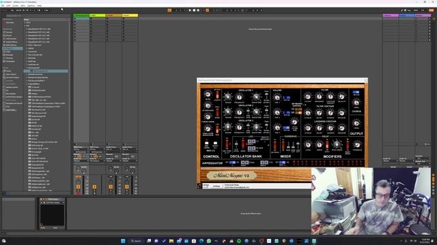Select Drums category in browser

click(x=9, y=35)
